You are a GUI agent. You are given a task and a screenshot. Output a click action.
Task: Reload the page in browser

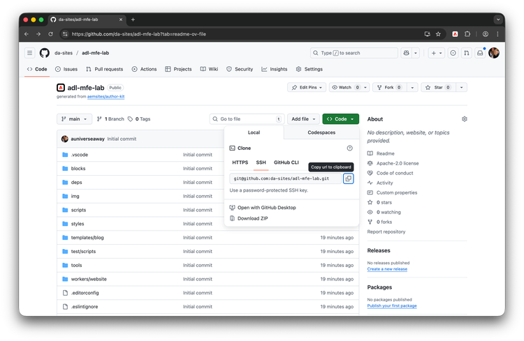coord(51,33)
